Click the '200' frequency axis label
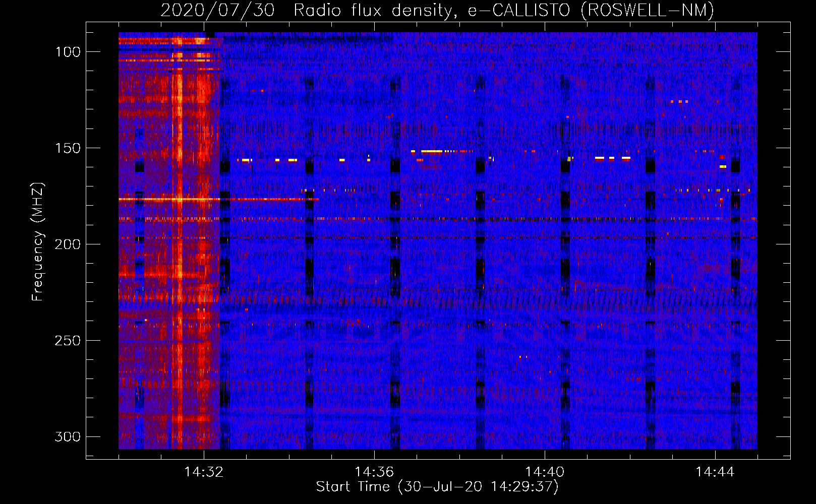Viewport: 816px width, 504px height. [x=68, y=244]
